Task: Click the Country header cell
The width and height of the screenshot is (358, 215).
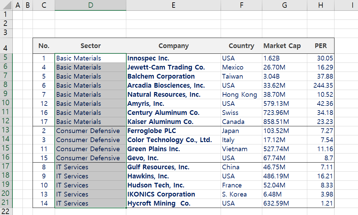Action: coord(241,46)
